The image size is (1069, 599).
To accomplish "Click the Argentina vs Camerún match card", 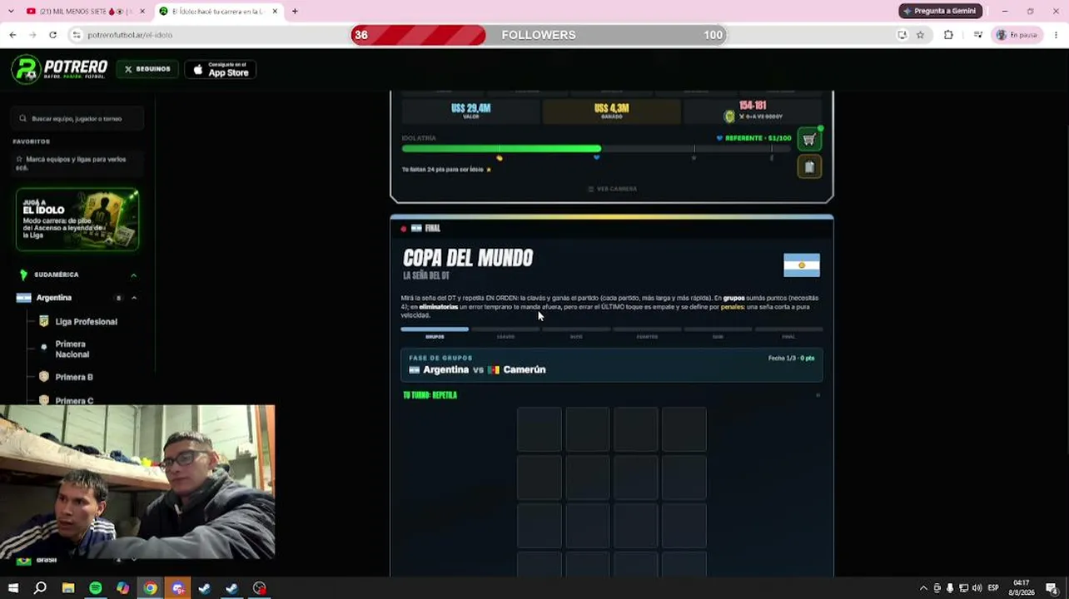I will point(612,364).
